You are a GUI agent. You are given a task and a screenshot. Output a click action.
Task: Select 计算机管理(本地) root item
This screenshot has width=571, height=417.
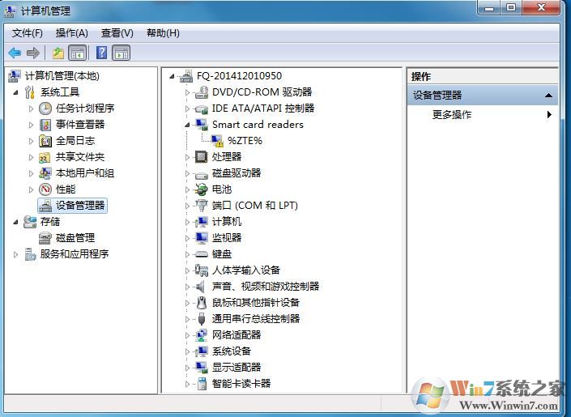click(x=62, y=76)
